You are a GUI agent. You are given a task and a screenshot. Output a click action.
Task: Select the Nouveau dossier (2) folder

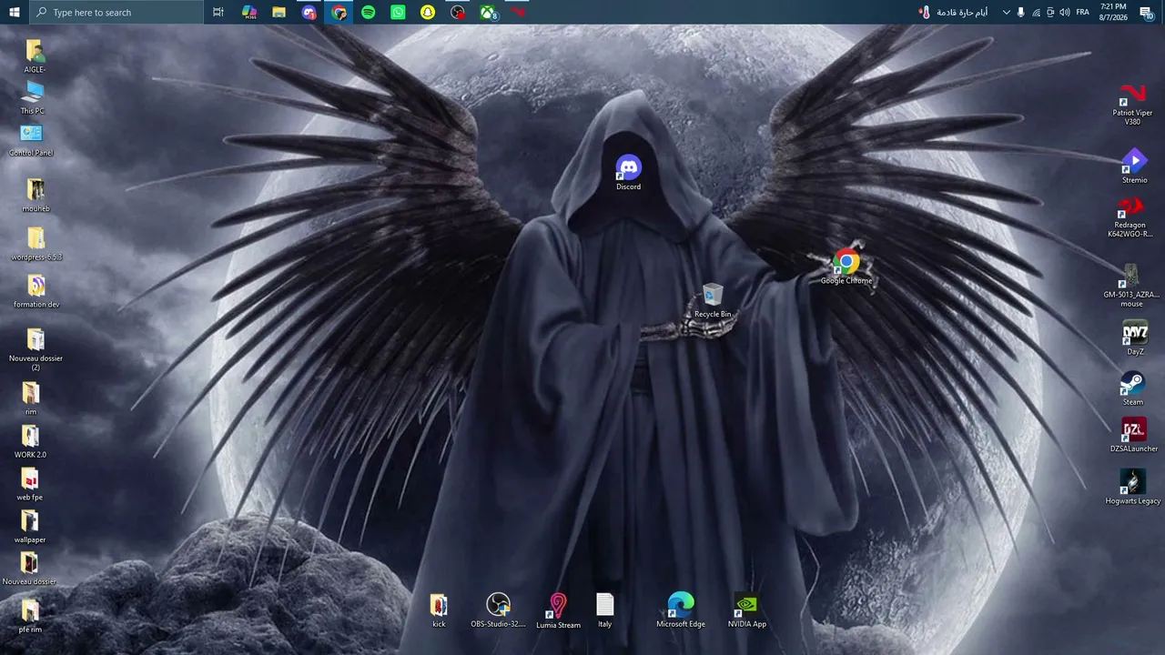[35, 350]
